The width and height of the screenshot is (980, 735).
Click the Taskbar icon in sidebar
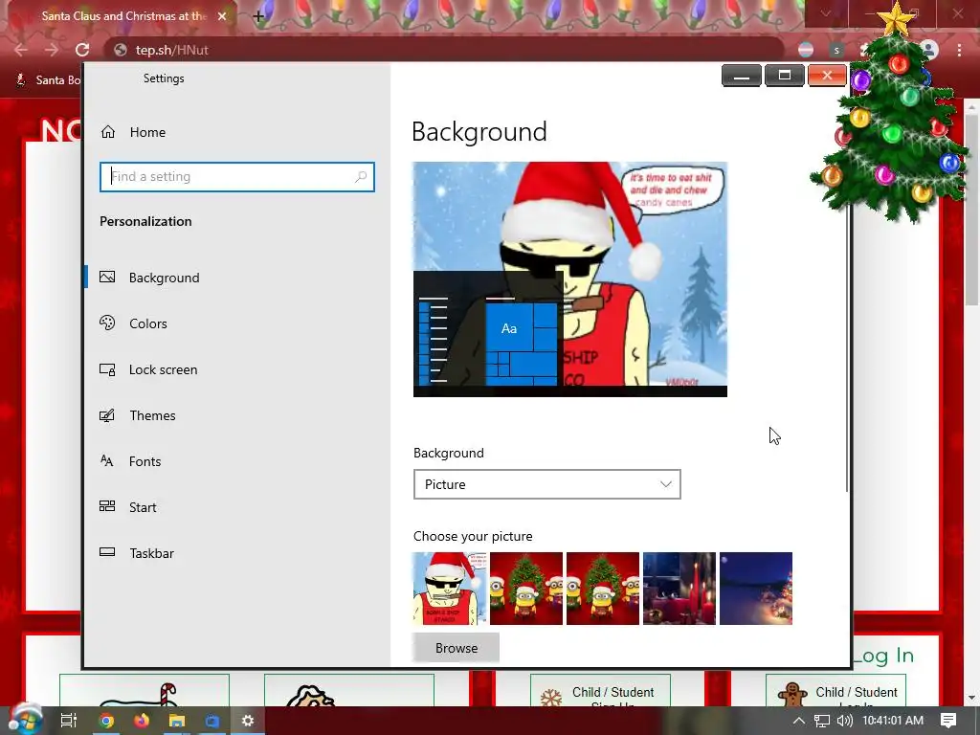click(x=107, y=552)
